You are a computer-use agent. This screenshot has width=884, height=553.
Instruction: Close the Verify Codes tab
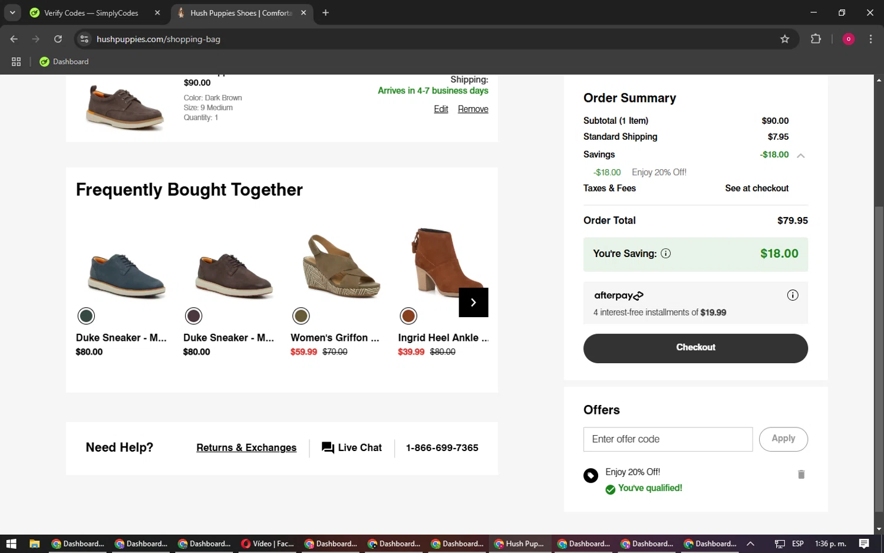click(x=157, y=12)
